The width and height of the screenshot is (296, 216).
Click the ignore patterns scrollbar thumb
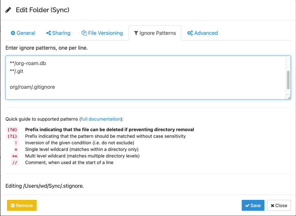[288, 80]
